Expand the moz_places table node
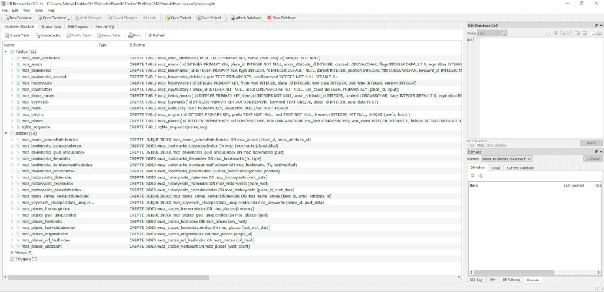Viewport: 604px width, 292px height. (x=12, y=121)
